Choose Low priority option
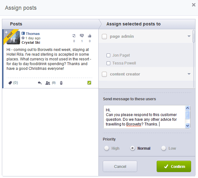Viewport: 198px width, 178px height. click(x=164, y=148)
